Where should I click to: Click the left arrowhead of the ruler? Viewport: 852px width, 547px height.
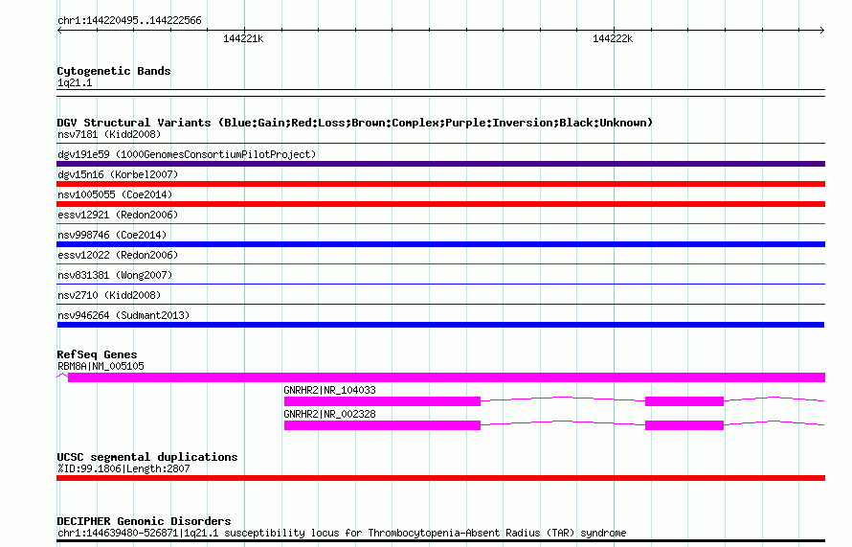pyautogui.click(x=59, y=31)
